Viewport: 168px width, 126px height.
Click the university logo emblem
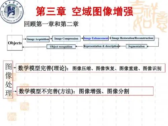pos(12,12)
